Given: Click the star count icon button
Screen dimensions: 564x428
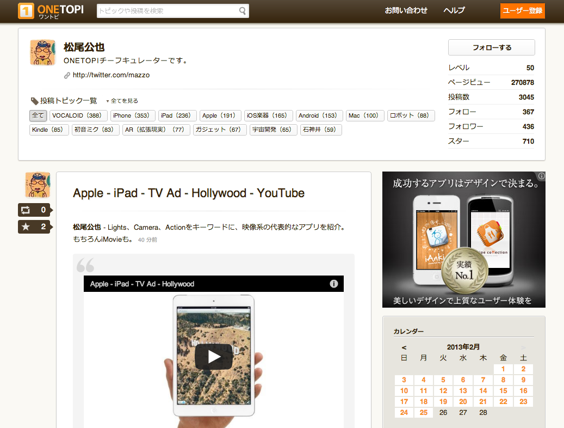Looking at the screenshot, I should [34, 227].
